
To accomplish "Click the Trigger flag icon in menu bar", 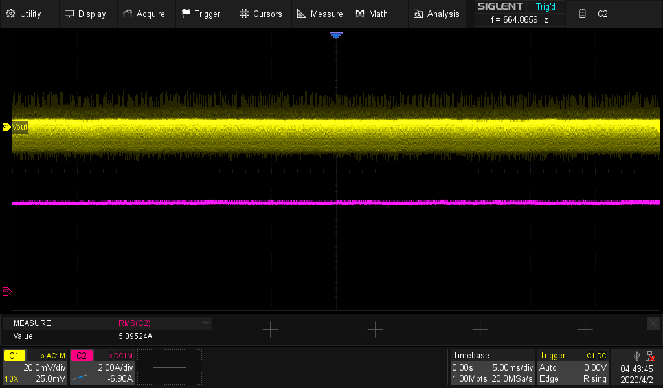I will (x=186, y=14).
